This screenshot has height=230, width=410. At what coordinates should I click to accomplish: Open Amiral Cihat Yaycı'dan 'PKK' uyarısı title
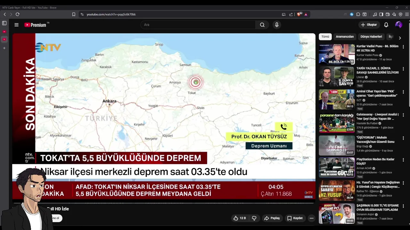[x=377, y=93]
